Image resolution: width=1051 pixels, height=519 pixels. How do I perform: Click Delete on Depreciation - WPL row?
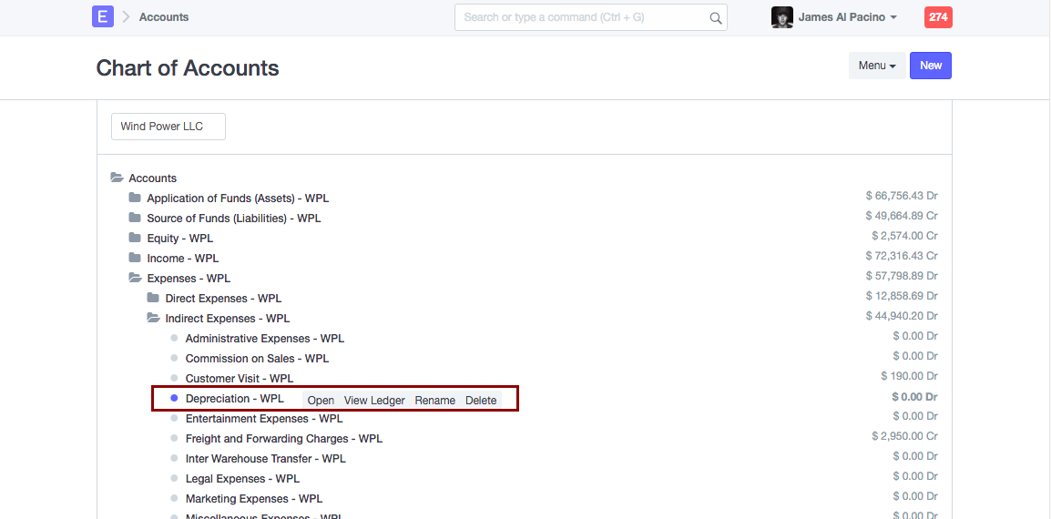481,401
